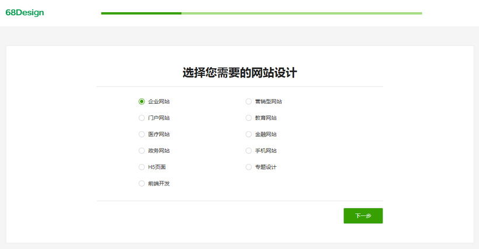The image size is (479, 249).
Task: Pick the 营销型网站 radio option
Action: coord(249,101)
